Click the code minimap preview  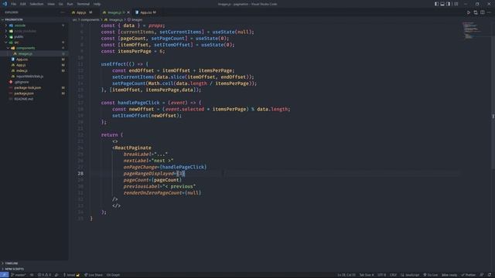pos(473,30)
